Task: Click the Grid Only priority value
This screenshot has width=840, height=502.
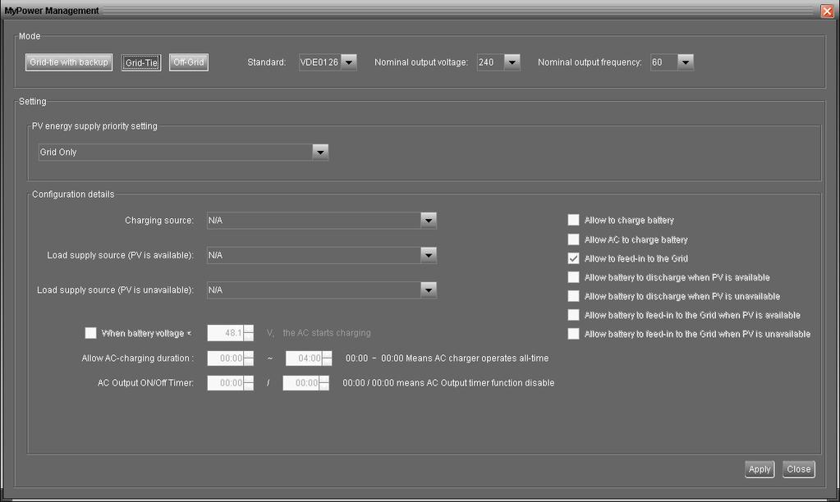Action: click(57, 152)
